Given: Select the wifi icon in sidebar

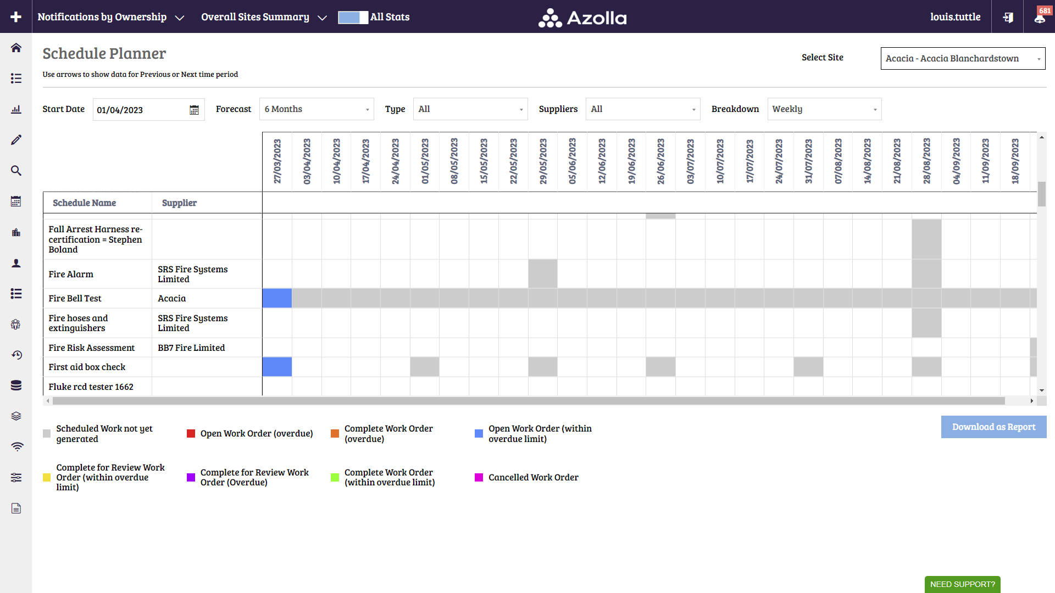Looking at the screenshot, I should pos(16,446).
